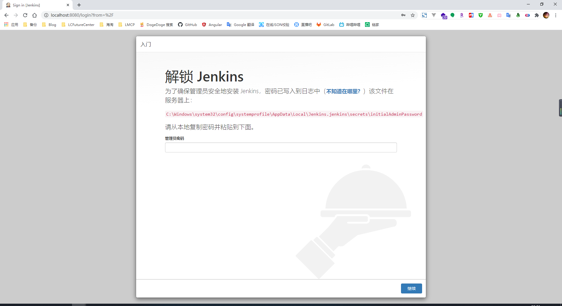Screen dimensions: 562x306
Task: Open the FE helper extension icon
Action: click(x=471, y=15)
